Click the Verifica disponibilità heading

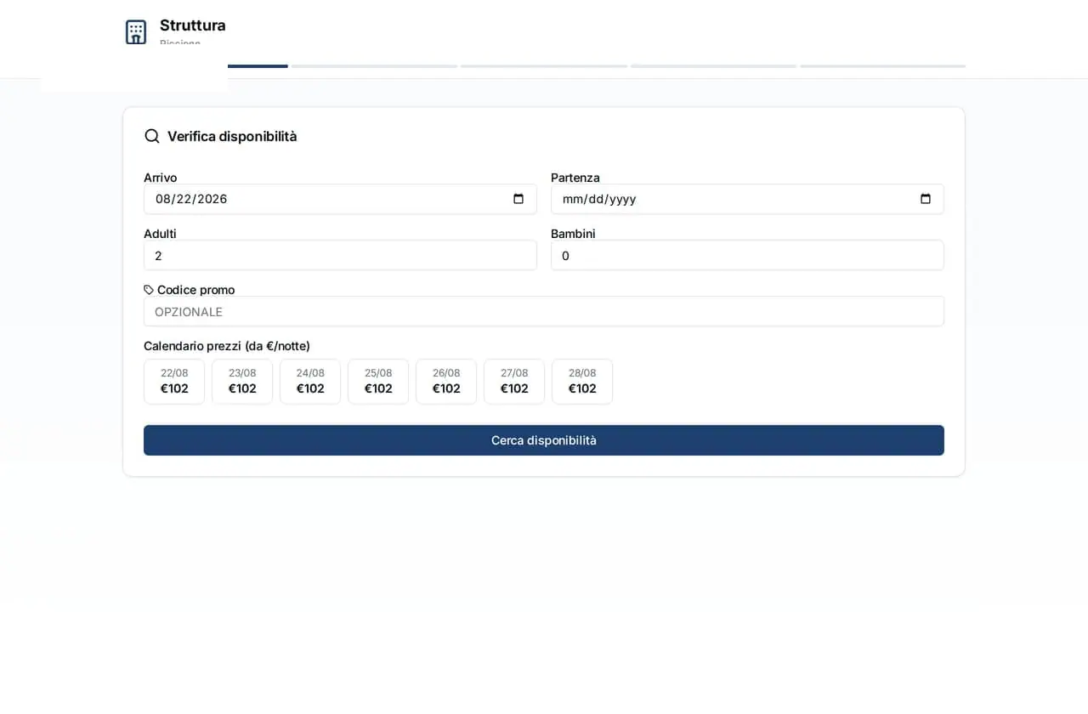click(232, 136)
